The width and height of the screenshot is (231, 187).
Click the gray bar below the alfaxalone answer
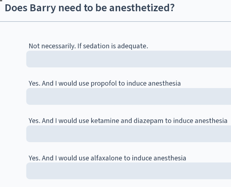[128, 171]
